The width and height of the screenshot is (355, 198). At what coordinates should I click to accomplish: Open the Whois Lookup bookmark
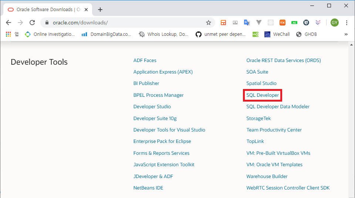point(164,34)
